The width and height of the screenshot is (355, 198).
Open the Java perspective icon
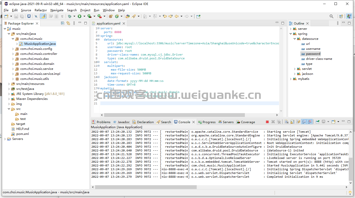[349, 16]
